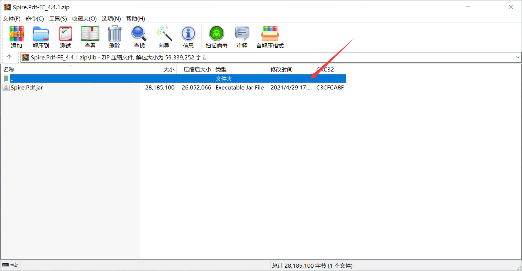522x271 pixels.
Task: Select the Spire.Pdf.jar file name
Action: (27, 88)
